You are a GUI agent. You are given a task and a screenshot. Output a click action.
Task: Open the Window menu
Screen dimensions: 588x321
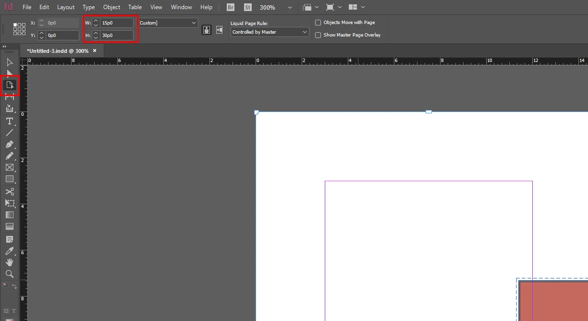[182, 7]
